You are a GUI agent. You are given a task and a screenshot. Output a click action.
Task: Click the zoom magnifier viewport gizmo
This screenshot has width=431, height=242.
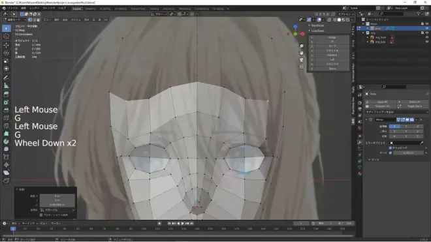coord(302,46)
